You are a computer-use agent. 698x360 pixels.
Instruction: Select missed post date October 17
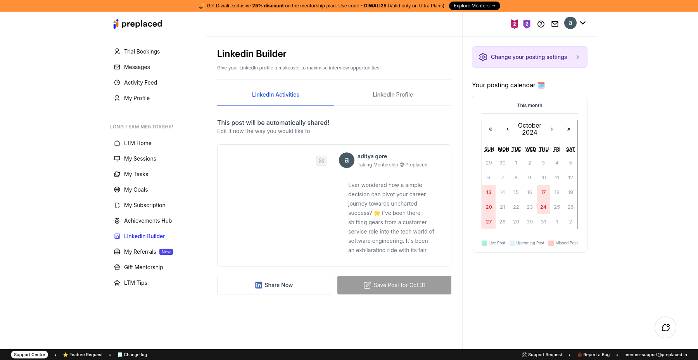(x=543, y=192)
